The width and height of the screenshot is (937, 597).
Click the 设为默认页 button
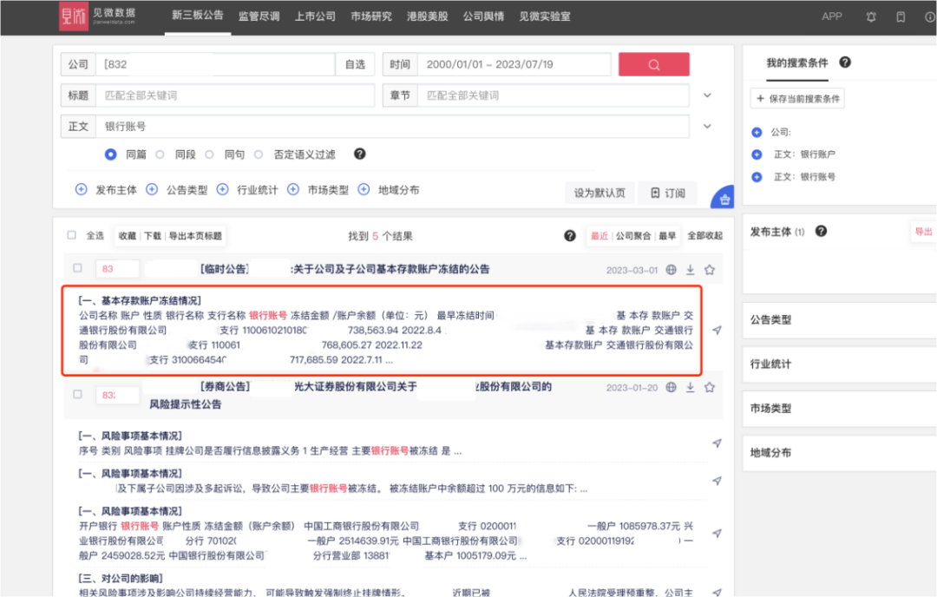tap(600, 193)
